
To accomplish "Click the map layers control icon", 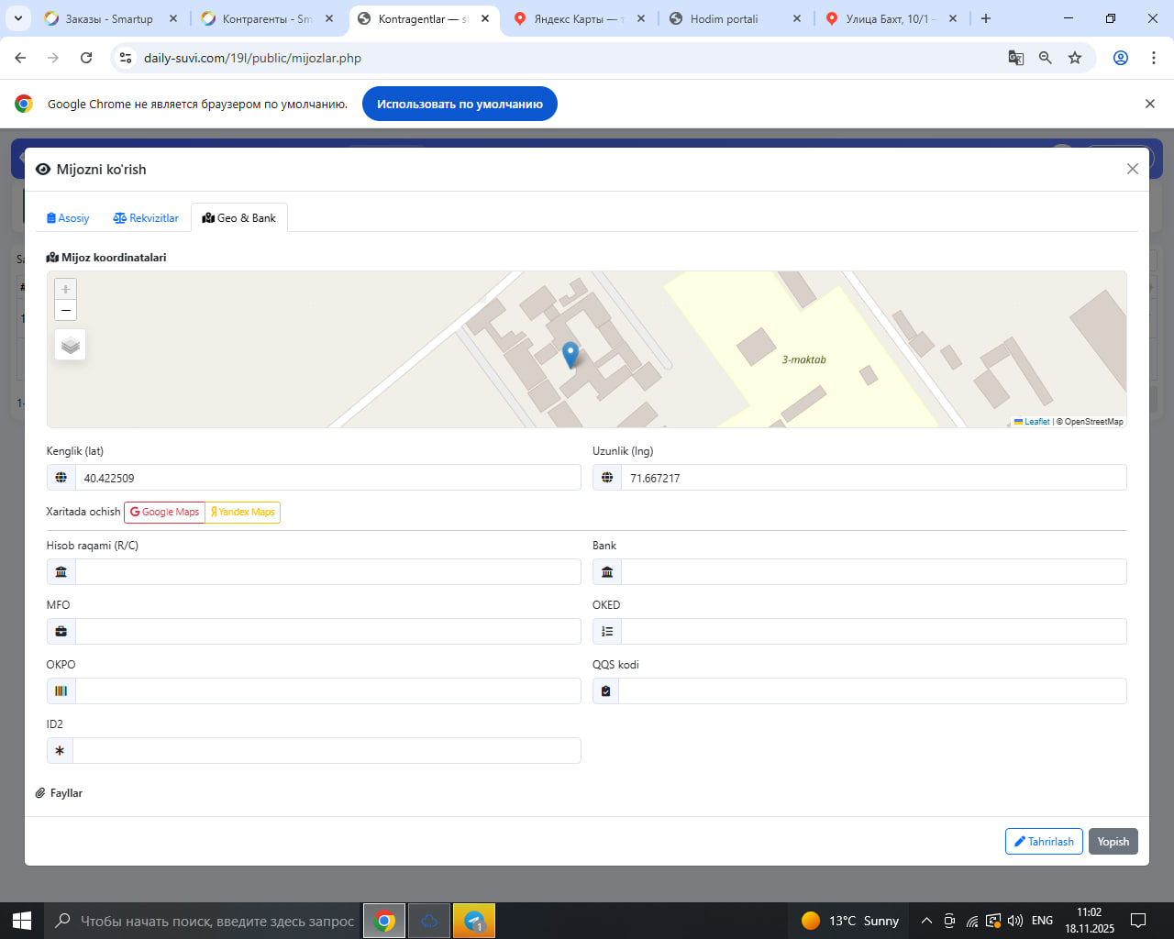I will pos(71,345).
